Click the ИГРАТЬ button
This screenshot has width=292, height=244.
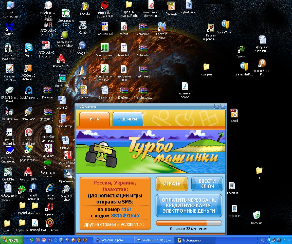(x=172, y=184)
